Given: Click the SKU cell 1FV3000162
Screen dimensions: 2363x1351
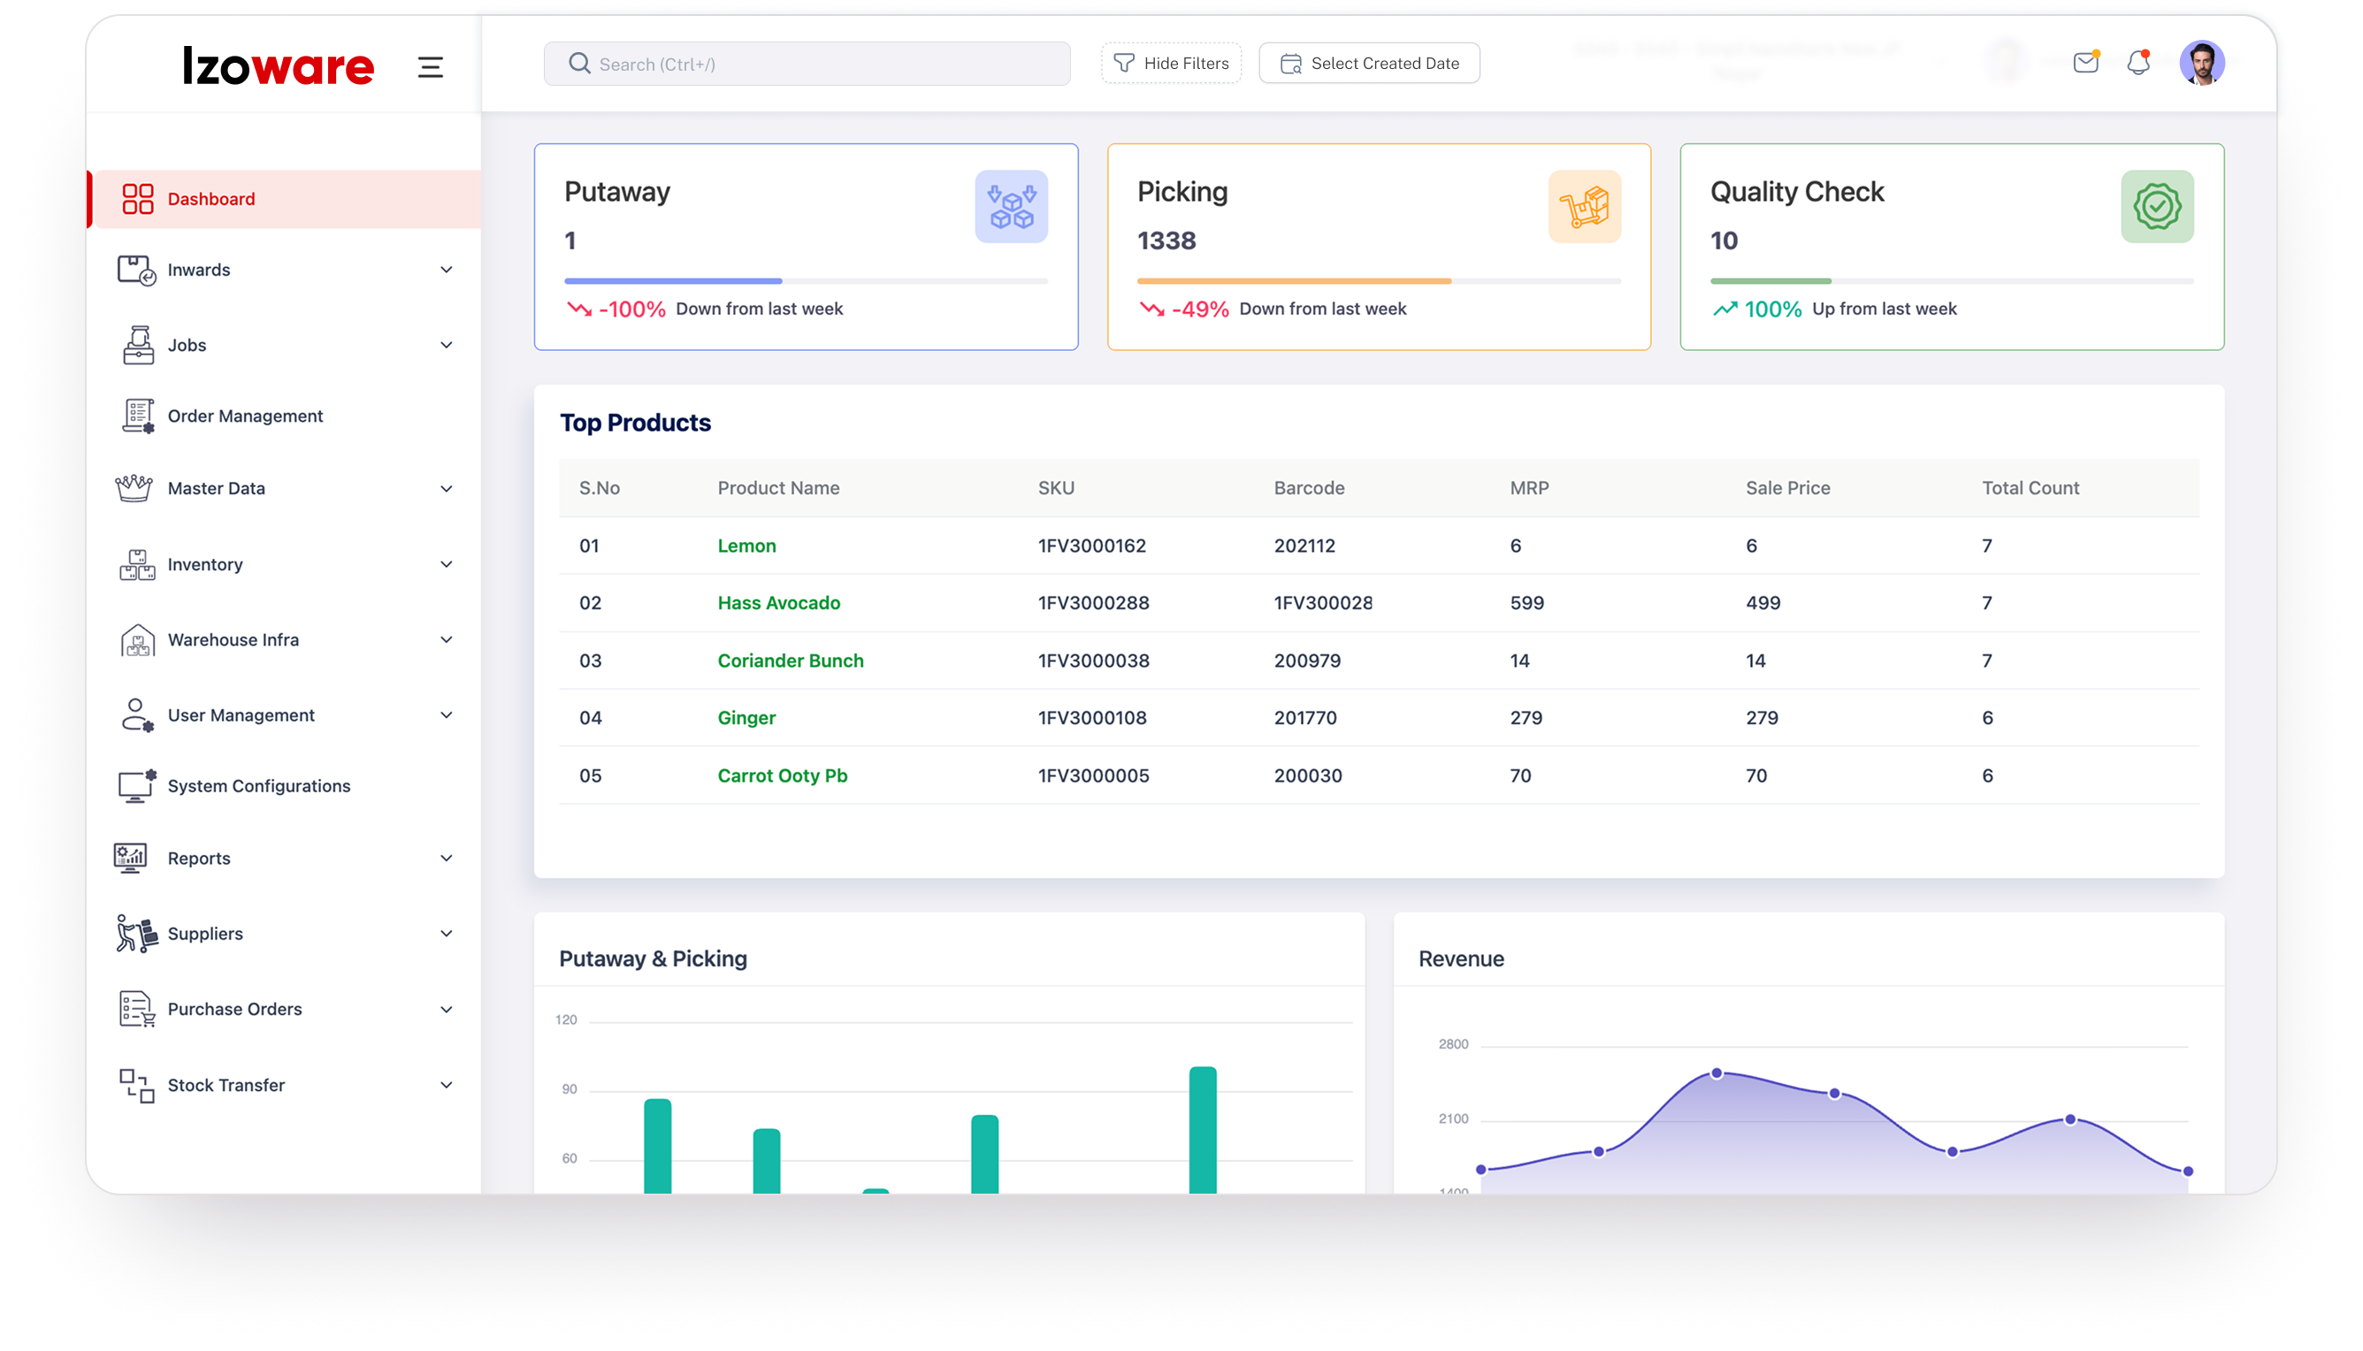Looking at the screenshot, I should (1091, 546).
